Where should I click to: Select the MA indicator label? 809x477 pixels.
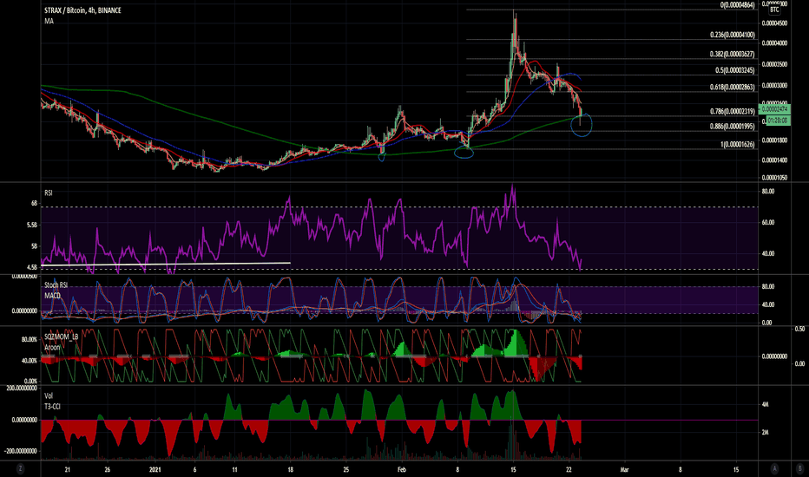click(49, 21)
